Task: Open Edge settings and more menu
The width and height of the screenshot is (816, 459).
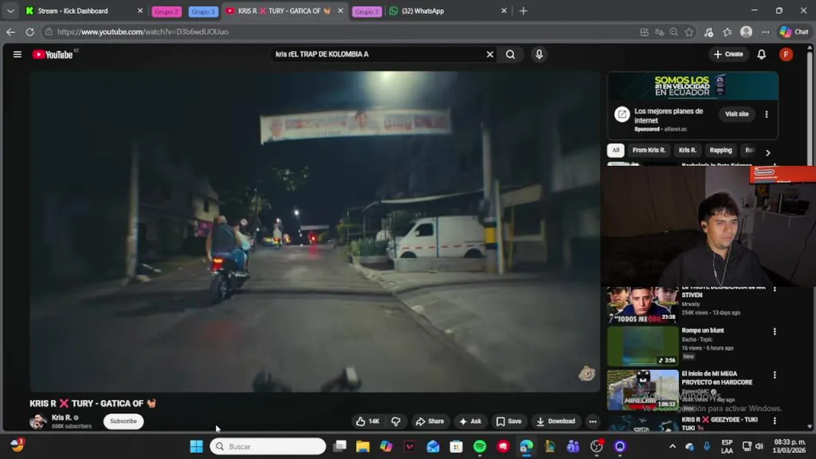Action: tap(765, 32)
